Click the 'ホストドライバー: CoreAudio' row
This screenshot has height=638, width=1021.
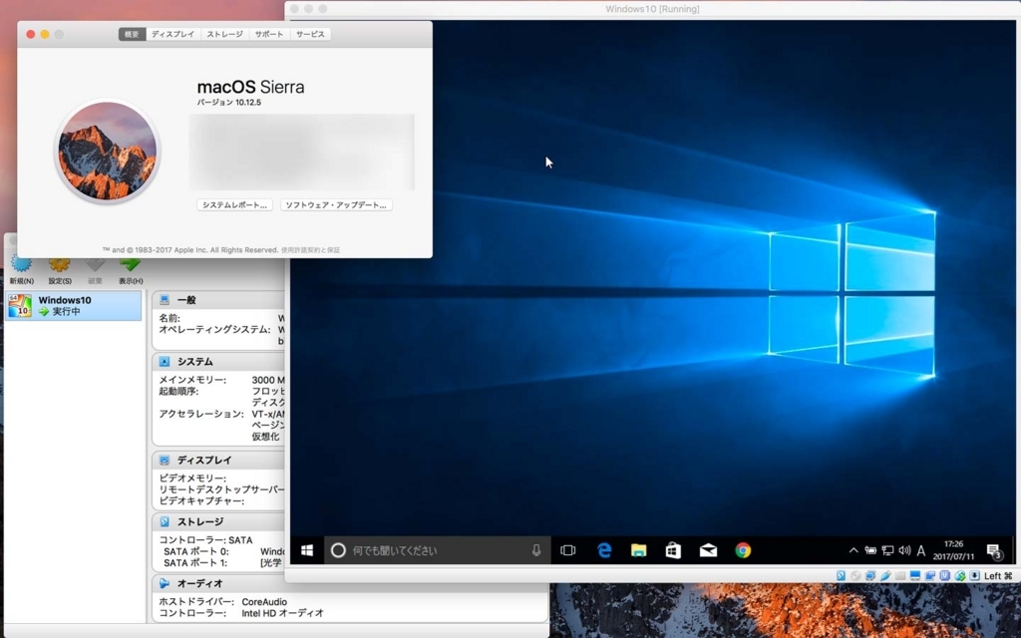(x=222, y=601)
